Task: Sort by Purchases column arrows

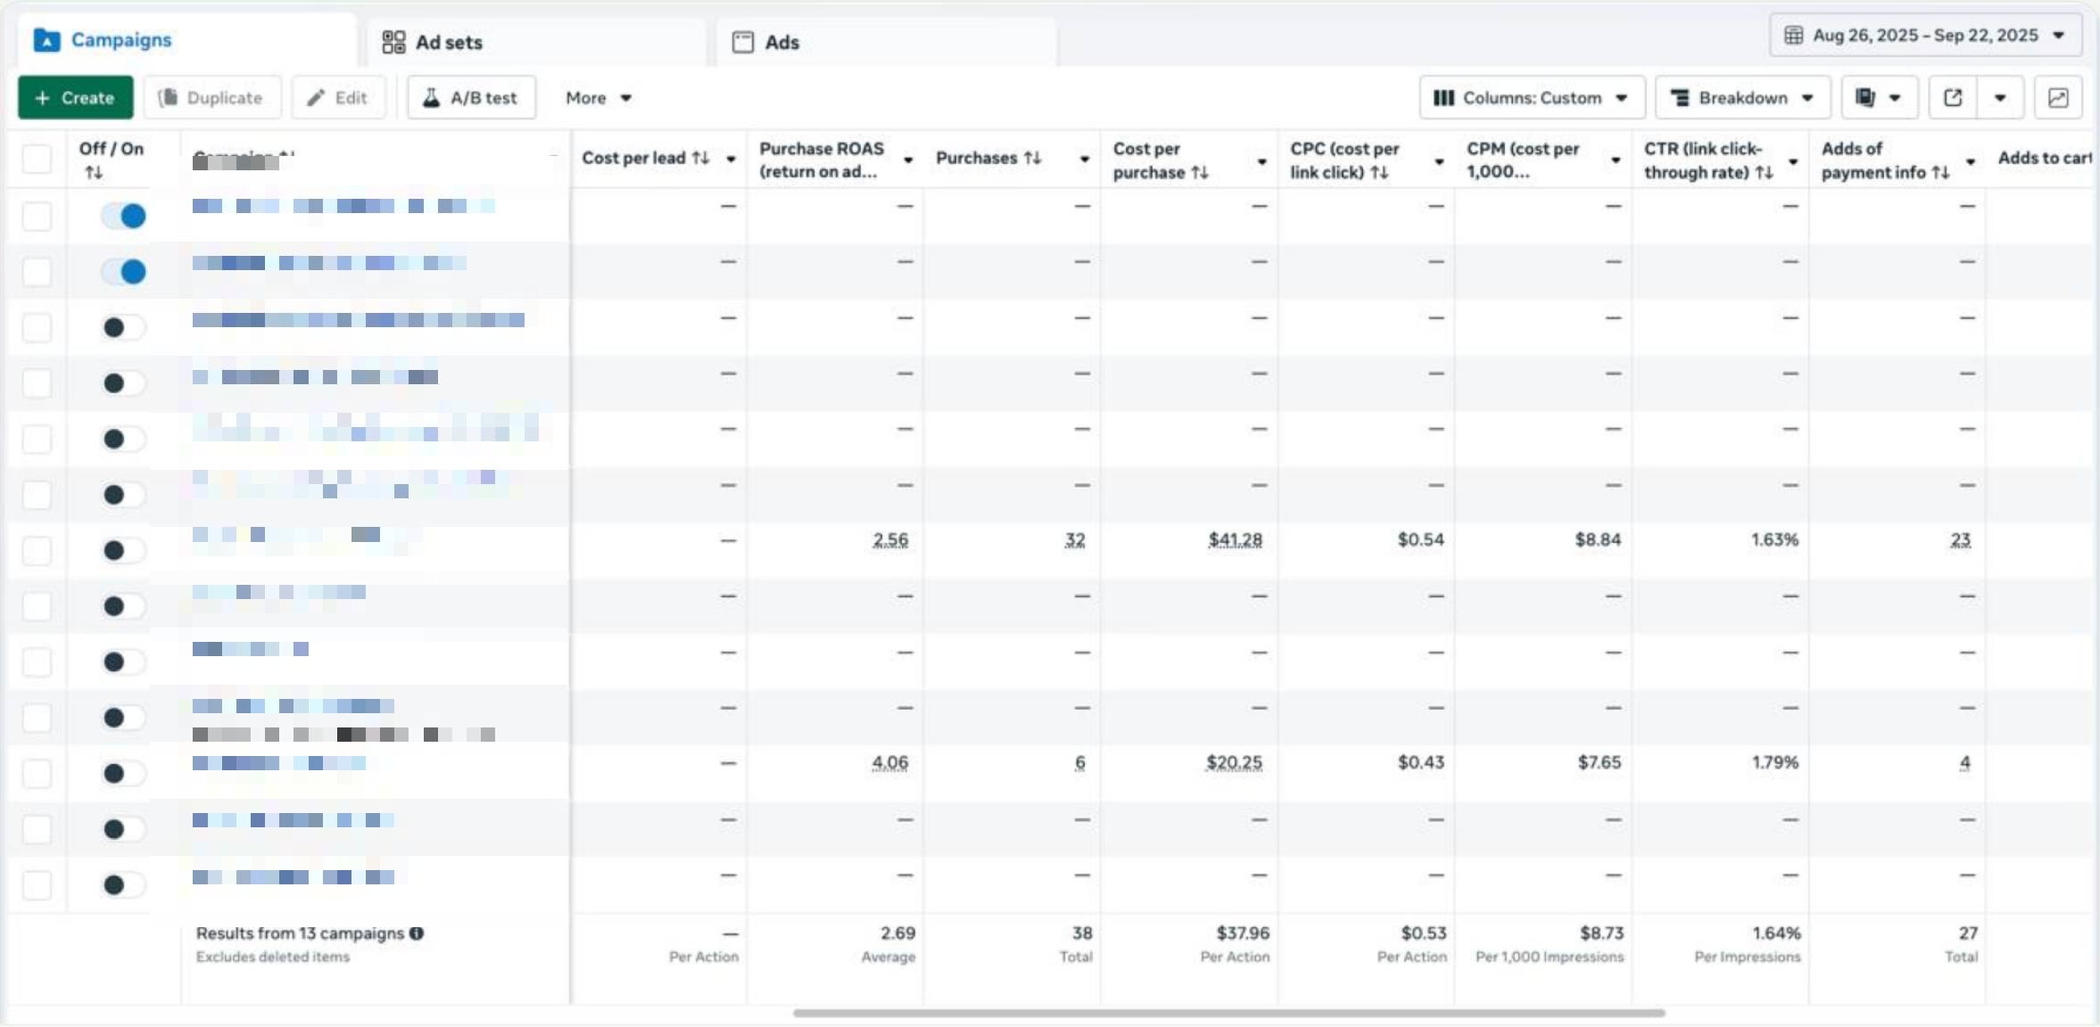Action: click(x=1032, y=158)
